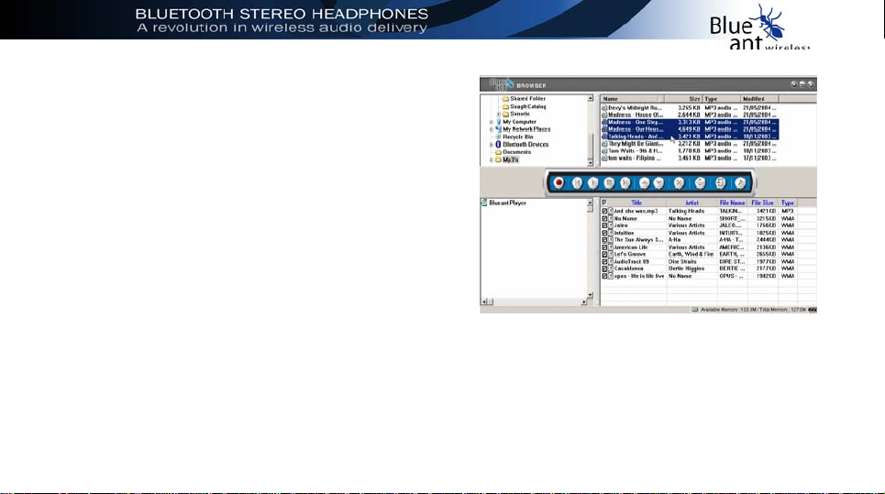885x494 pixels.
Task: Toggle the checkbox for Let's Groove
Action: [604, 254]
